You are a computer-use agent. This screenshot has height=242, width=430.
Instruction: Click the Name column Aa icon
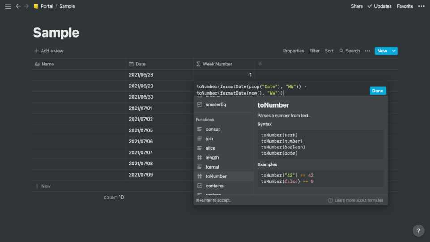click(37, 64)
